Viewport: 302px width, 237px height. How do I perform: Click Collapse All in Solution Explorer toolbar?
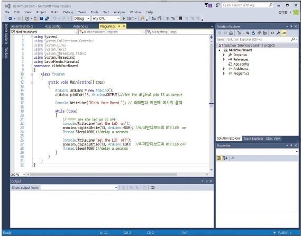259,33
